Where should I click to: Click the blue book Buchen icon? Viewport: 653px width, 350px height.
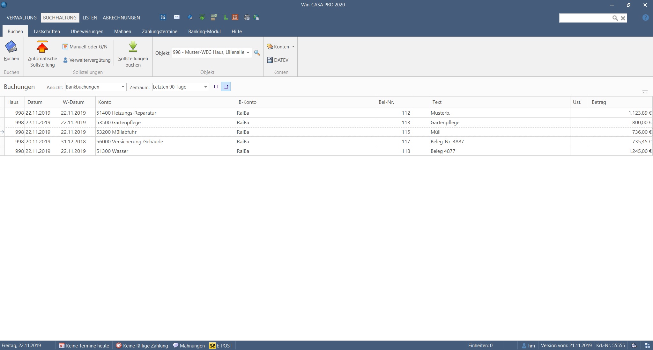11,47
